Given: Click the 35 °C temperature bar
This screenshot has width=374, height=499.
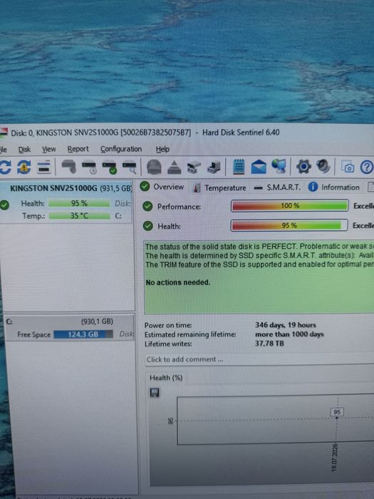Looking at the screenshot, I should tap(79, 215).
